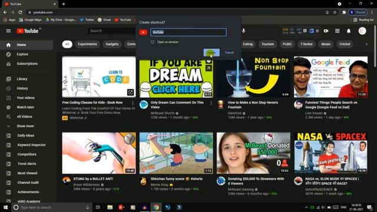Tick the Open as window checkbox
Viewport: 377px width, 212px height.
153,42
